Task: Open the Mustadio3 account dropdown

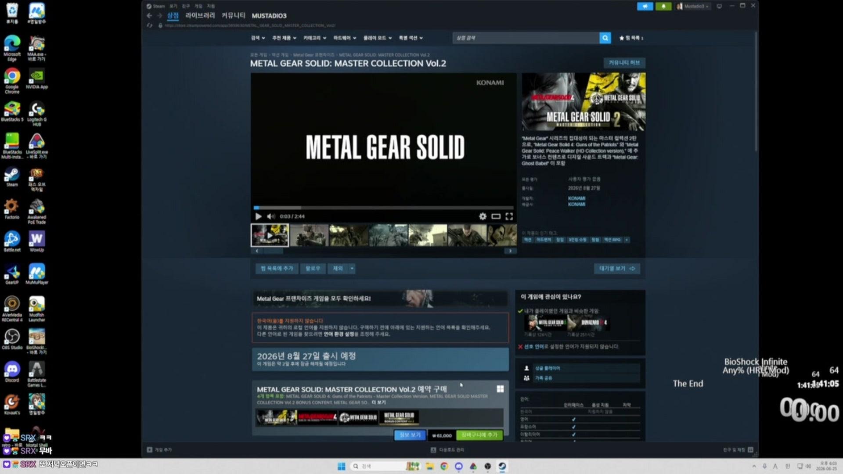Action: tap(692, 6)
